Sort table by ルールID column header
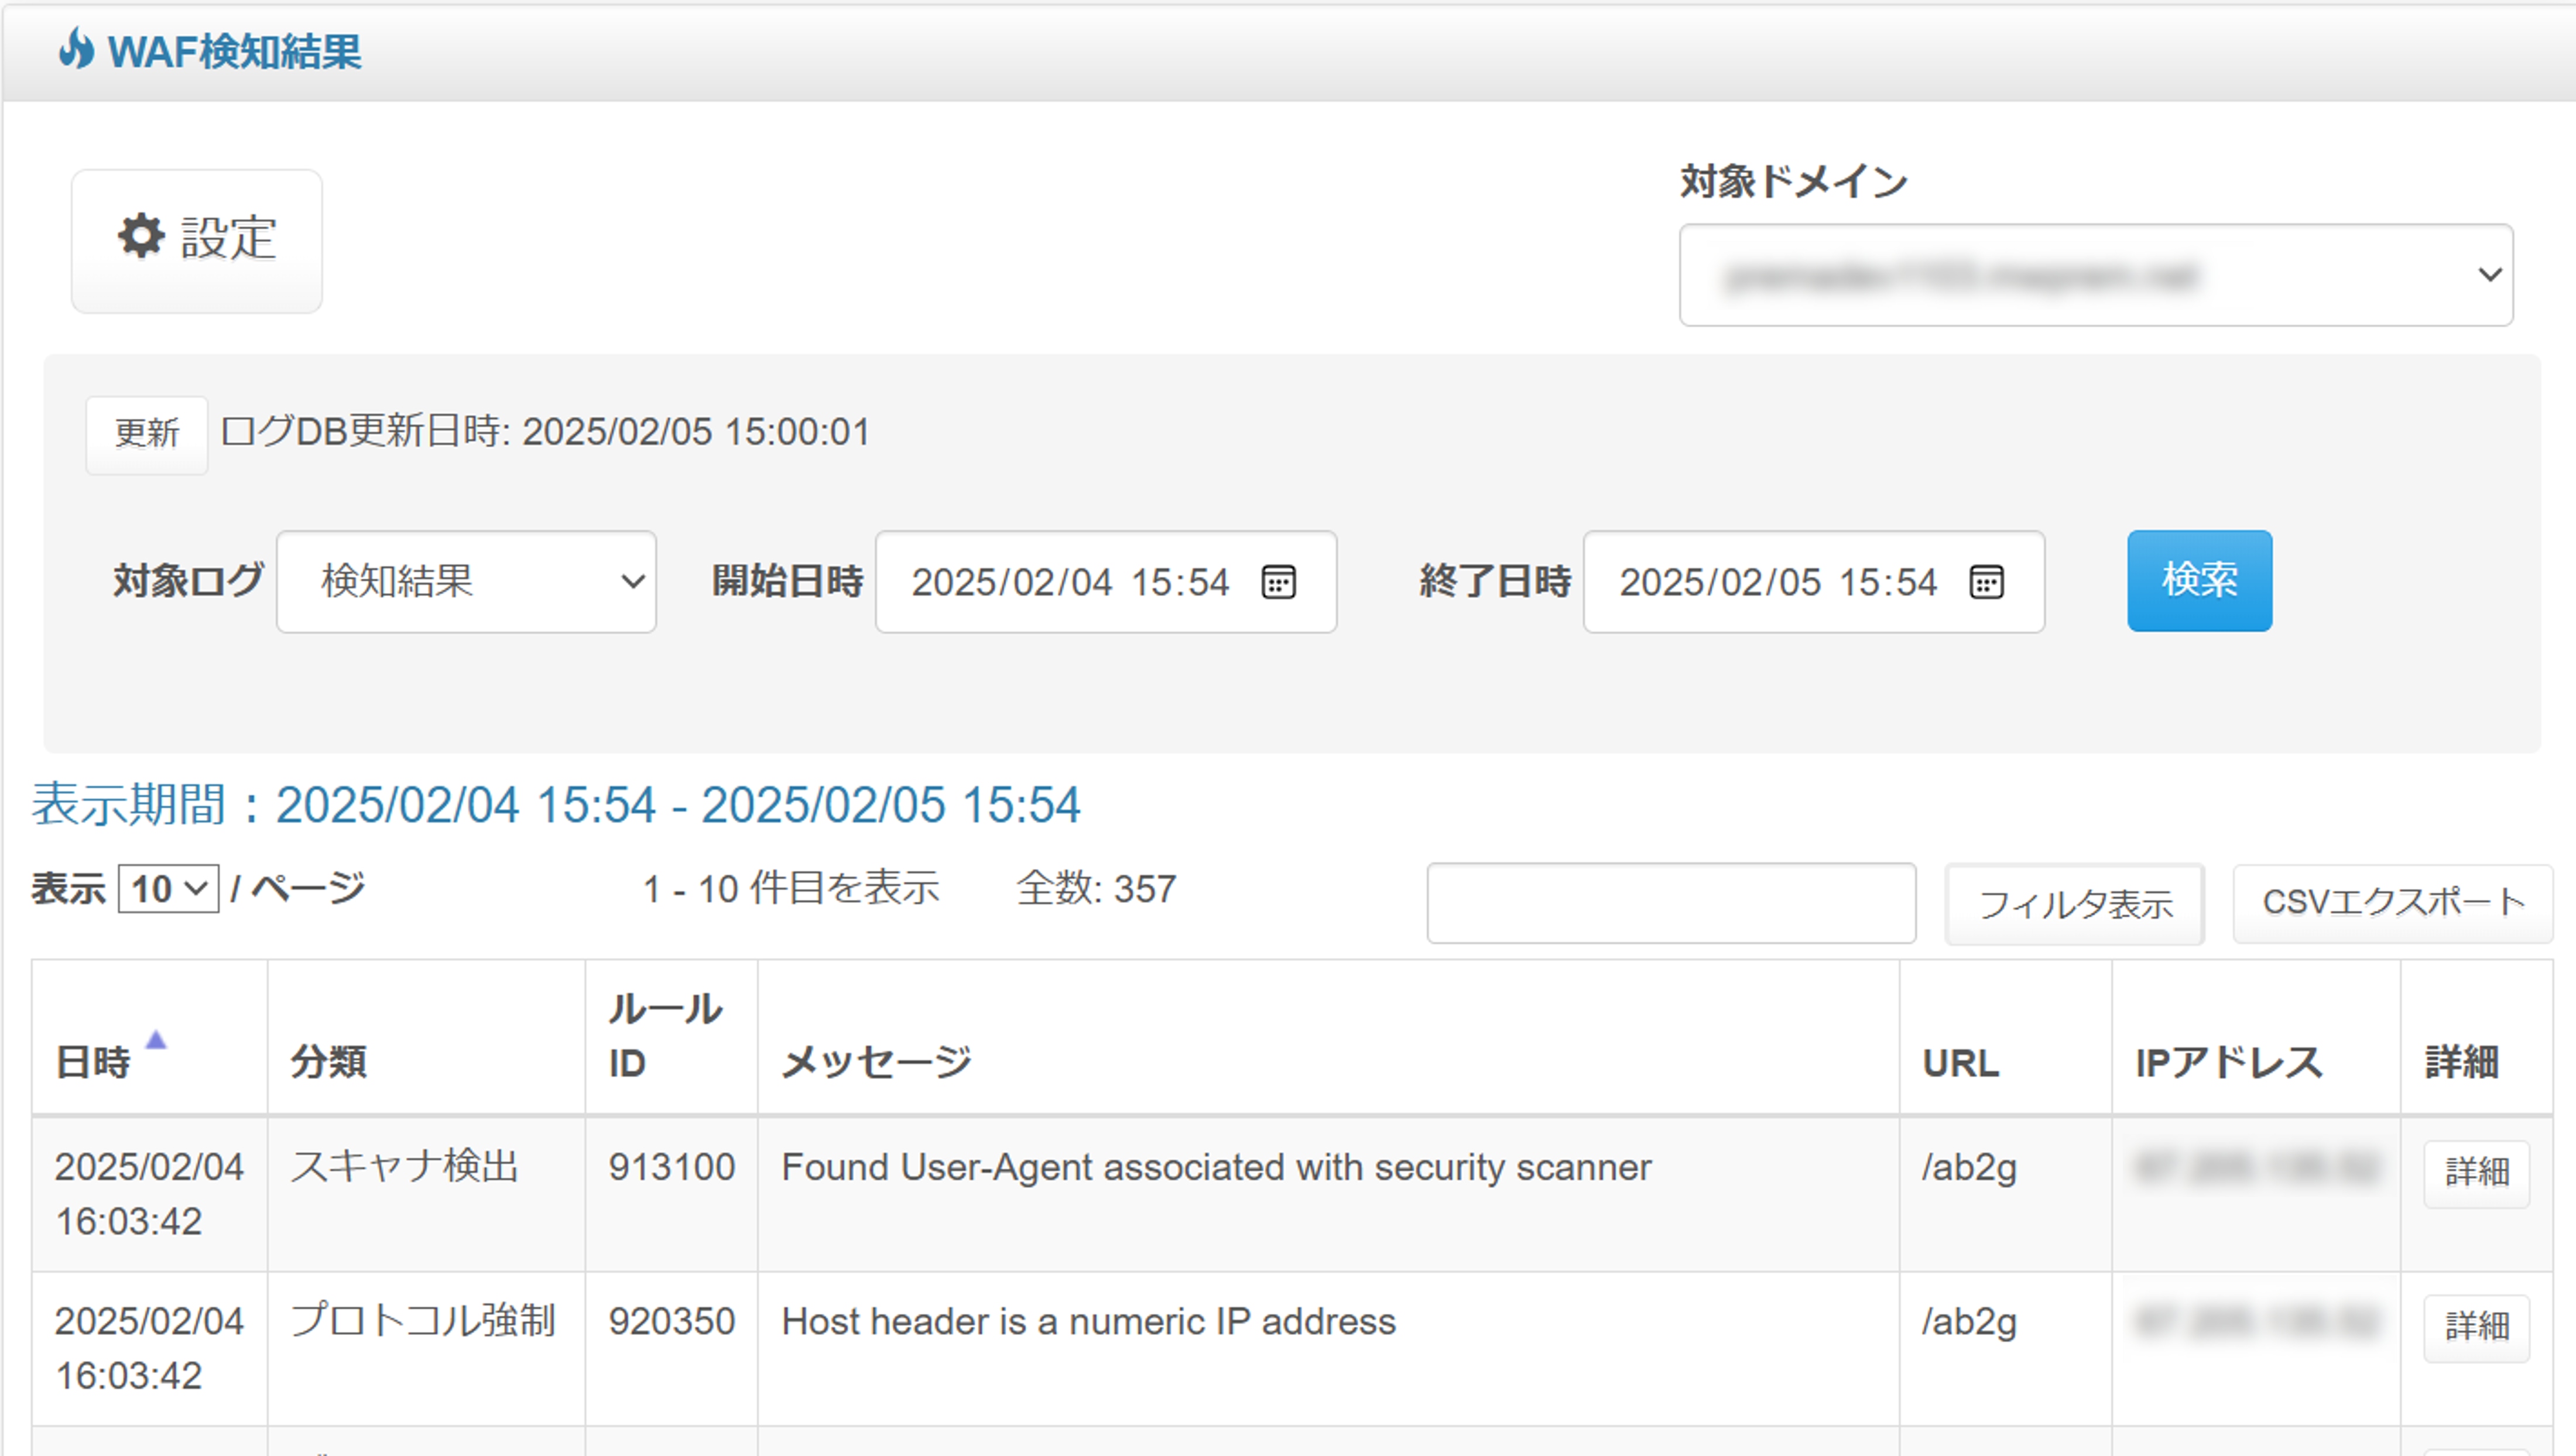The image size is (2576, 1456). (671, 1036)
